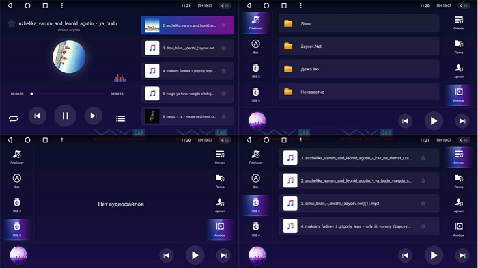Star track 4 maksim_fadeev in now-playing list
Viewport: 478px width, 268px height.
224,71
